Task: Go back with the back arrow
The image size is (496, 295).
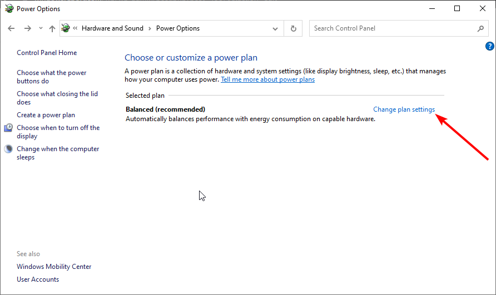Action: coord(11,28)
